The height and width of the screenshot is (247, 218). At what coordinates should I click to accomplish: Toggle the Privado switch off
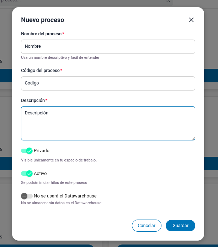coord(27,151)
